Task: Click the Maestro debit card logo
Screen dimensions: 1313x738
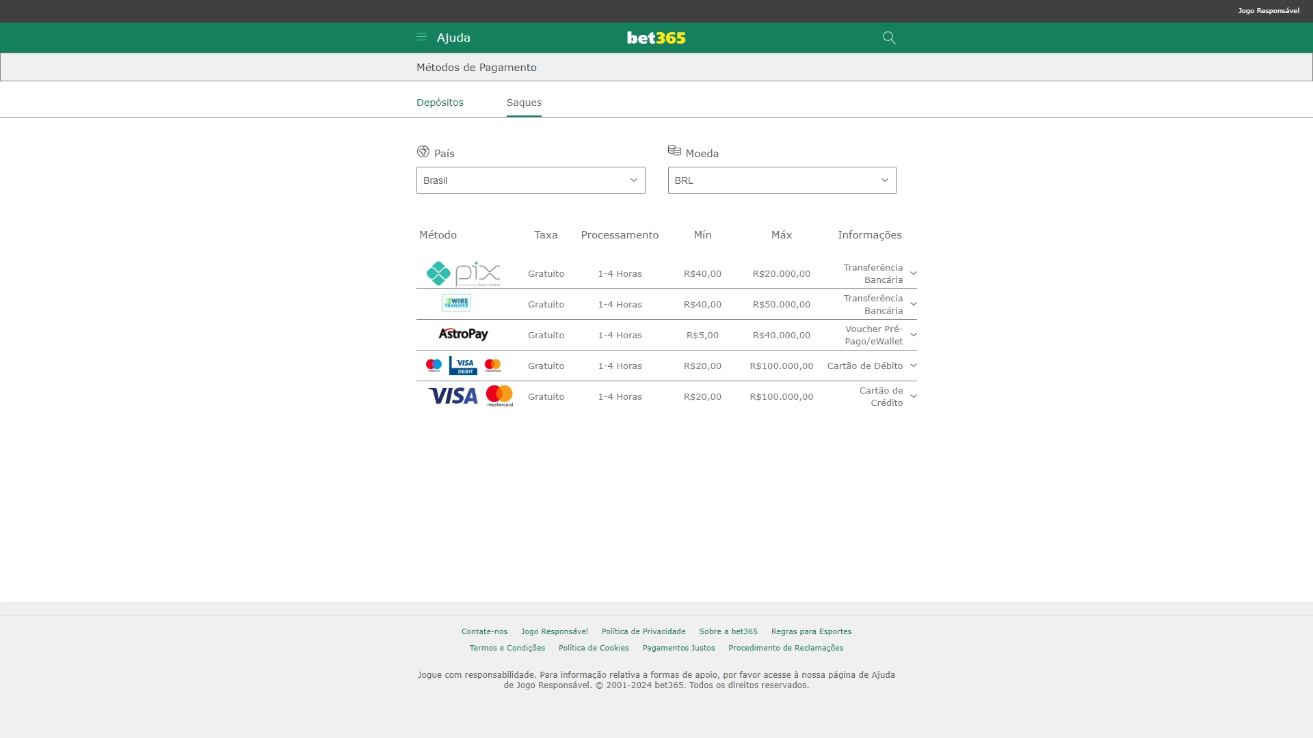Action: (434, 366)
